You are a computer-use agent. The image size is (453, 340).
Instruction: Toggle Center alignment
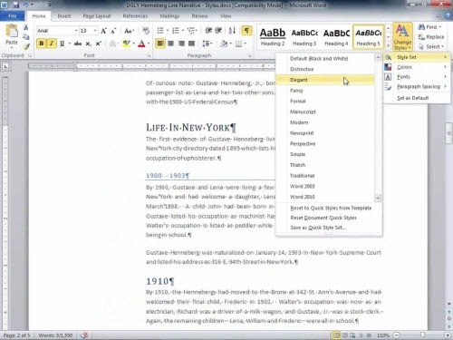tap(171, 44)
